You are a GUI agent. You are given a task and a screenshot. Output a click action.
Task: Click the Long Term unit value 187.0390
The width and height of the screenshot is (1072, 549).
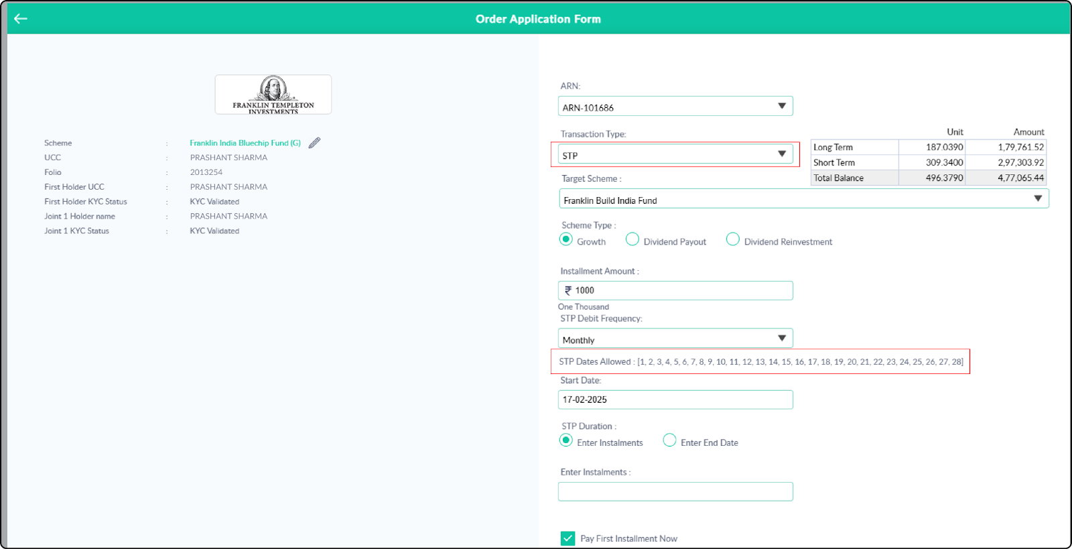pos(945,147)
